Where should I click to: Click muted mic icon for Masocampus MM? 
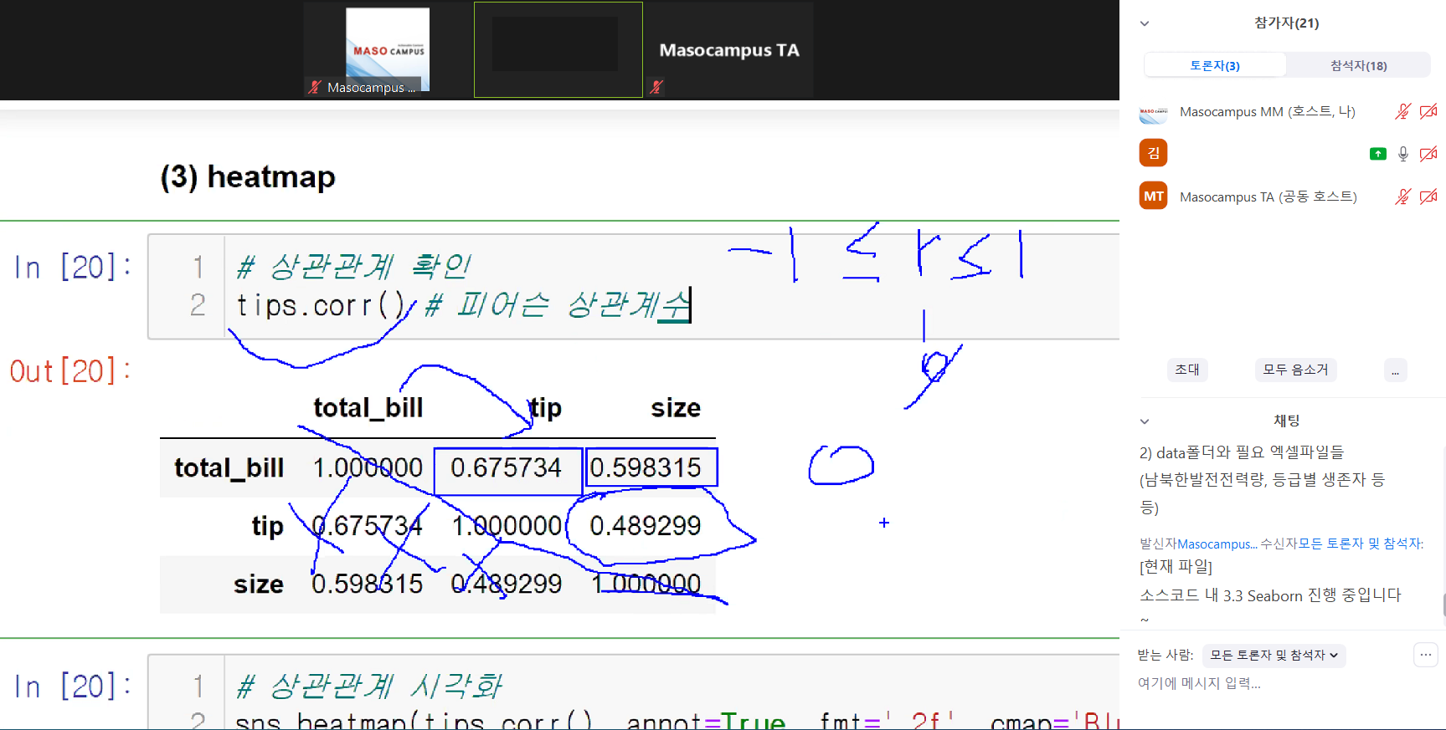pos(1402,111)
